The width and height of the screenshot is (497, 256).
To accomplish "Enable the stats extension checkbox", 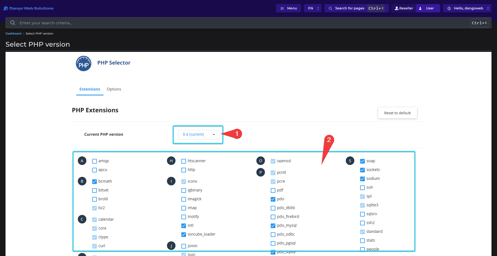I will [x=362, y=241].
